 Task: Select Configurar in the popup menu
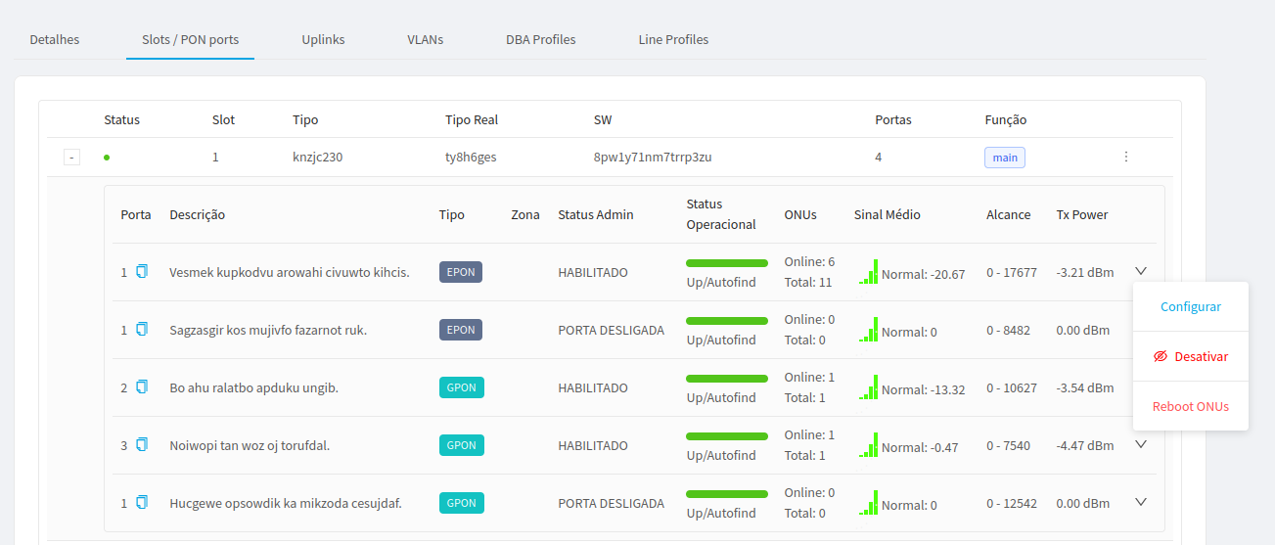(1190, 306)
